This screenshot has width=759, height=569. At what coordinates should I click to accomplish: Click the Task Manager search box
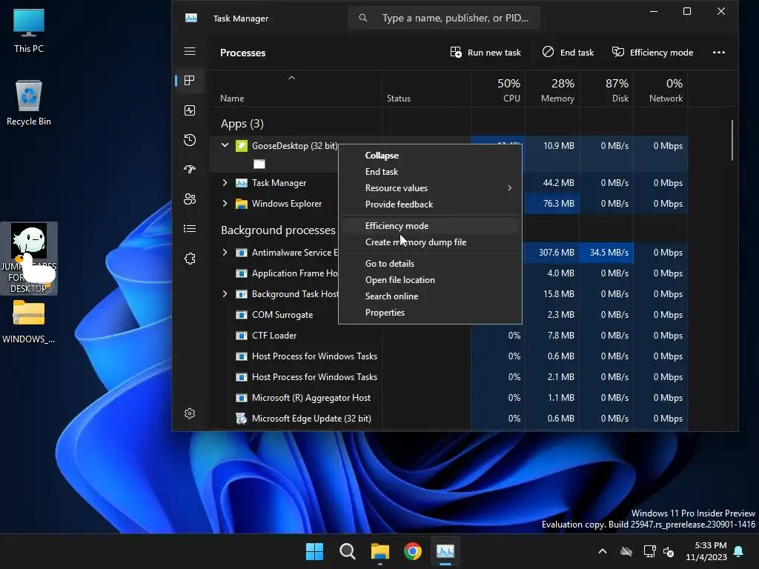pos(444,18)
